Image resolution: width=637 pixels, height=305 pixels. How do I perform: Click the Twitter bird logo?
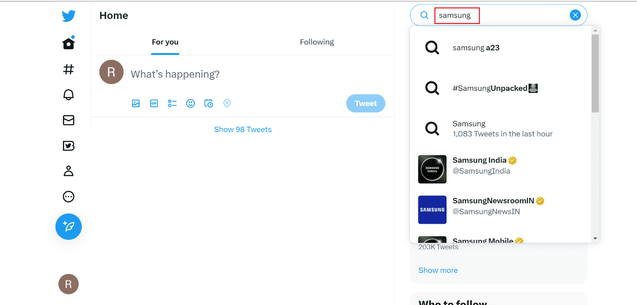(x=68, y=16)
